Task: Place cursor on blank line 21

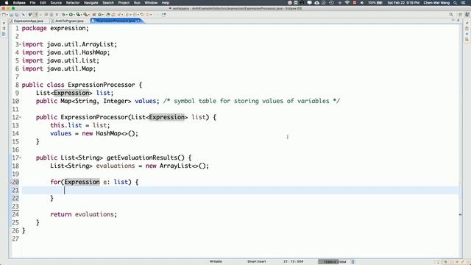Action: [241, 190]
